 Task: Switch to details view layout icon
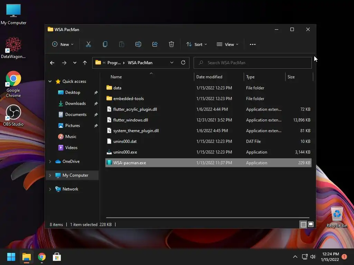[303, 224]
